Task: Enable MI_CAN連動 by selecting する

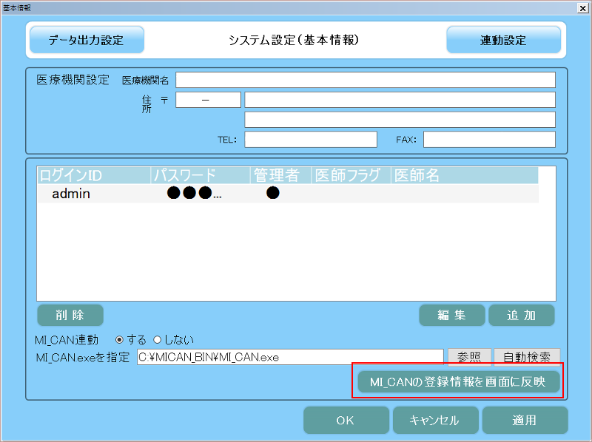Action: [119, 340]
